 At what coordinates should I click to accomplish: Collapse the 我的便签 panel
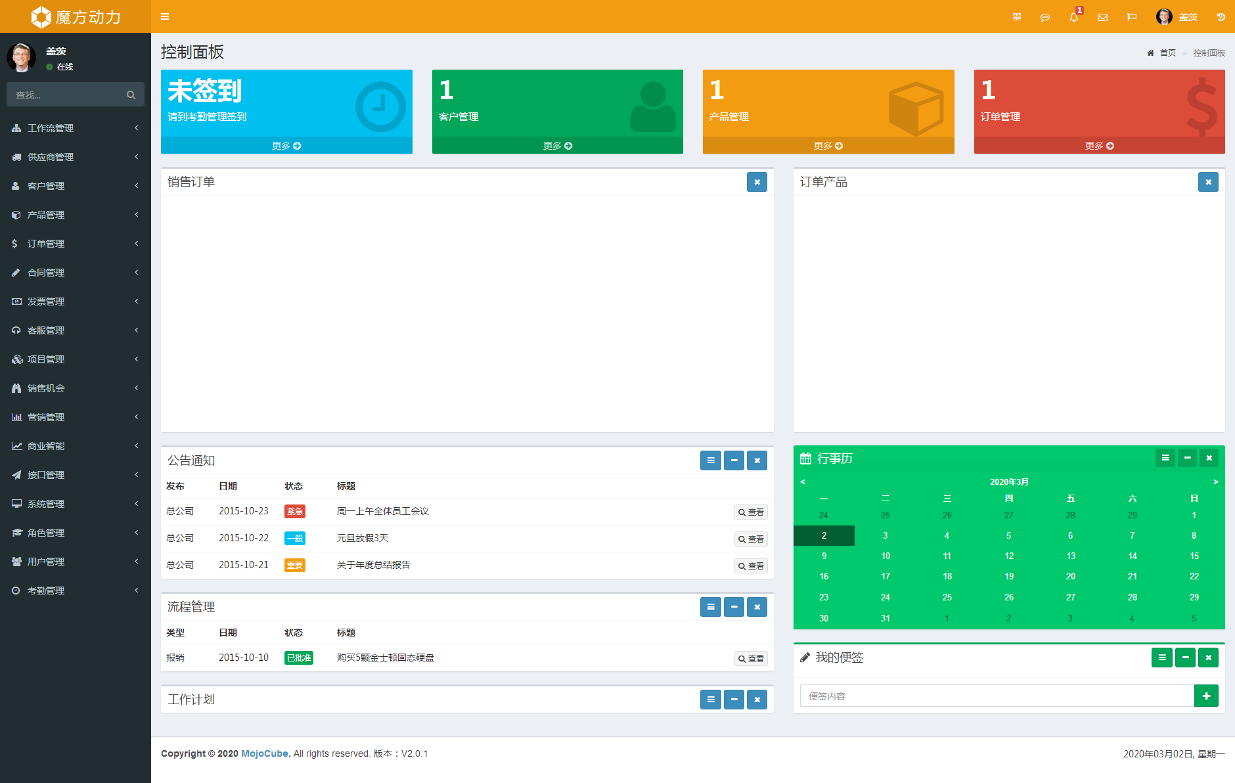pos(1185,658)
